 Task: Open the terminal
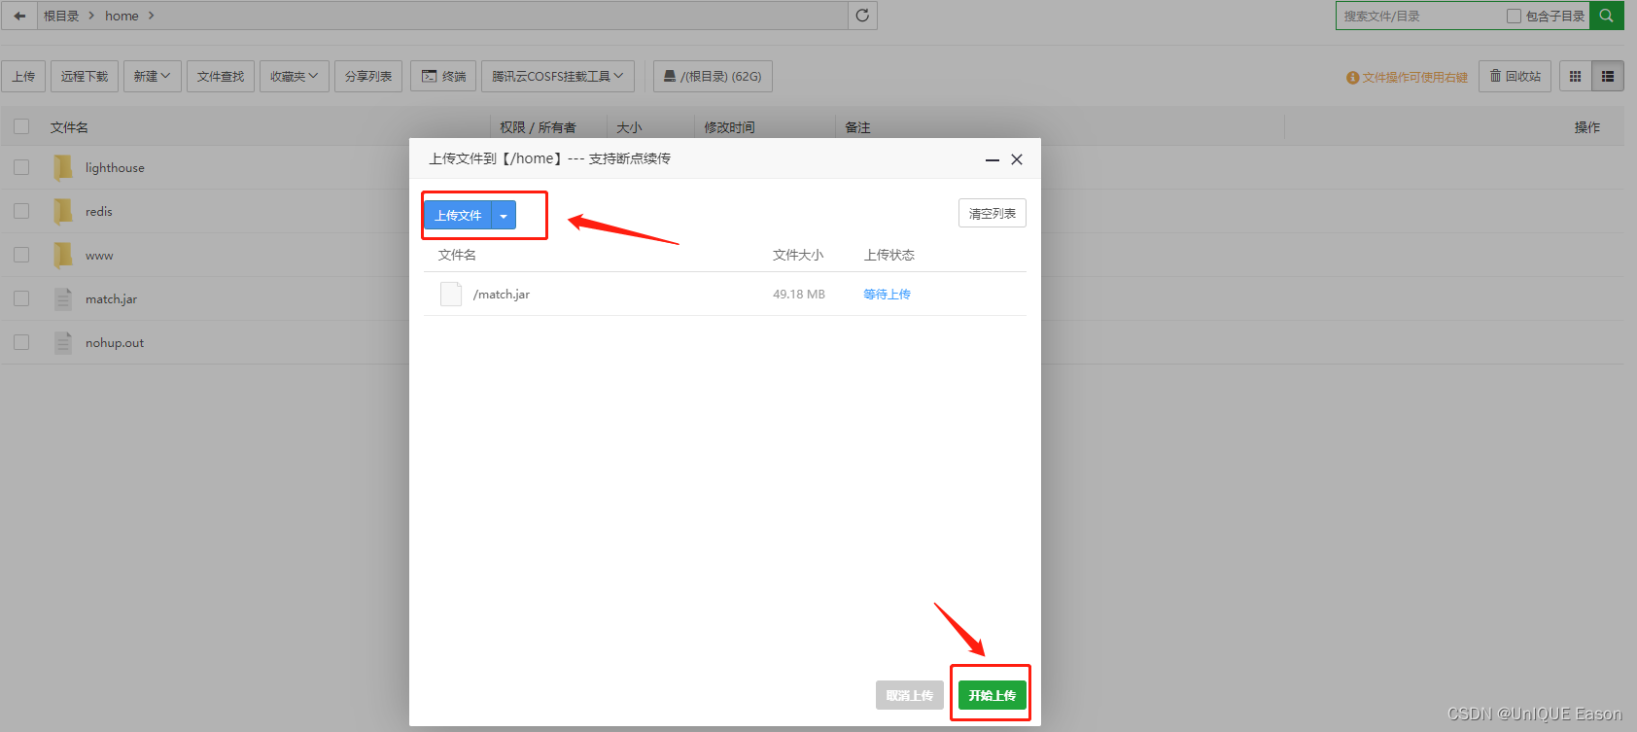pyautogui.click(x=443, y=76)
